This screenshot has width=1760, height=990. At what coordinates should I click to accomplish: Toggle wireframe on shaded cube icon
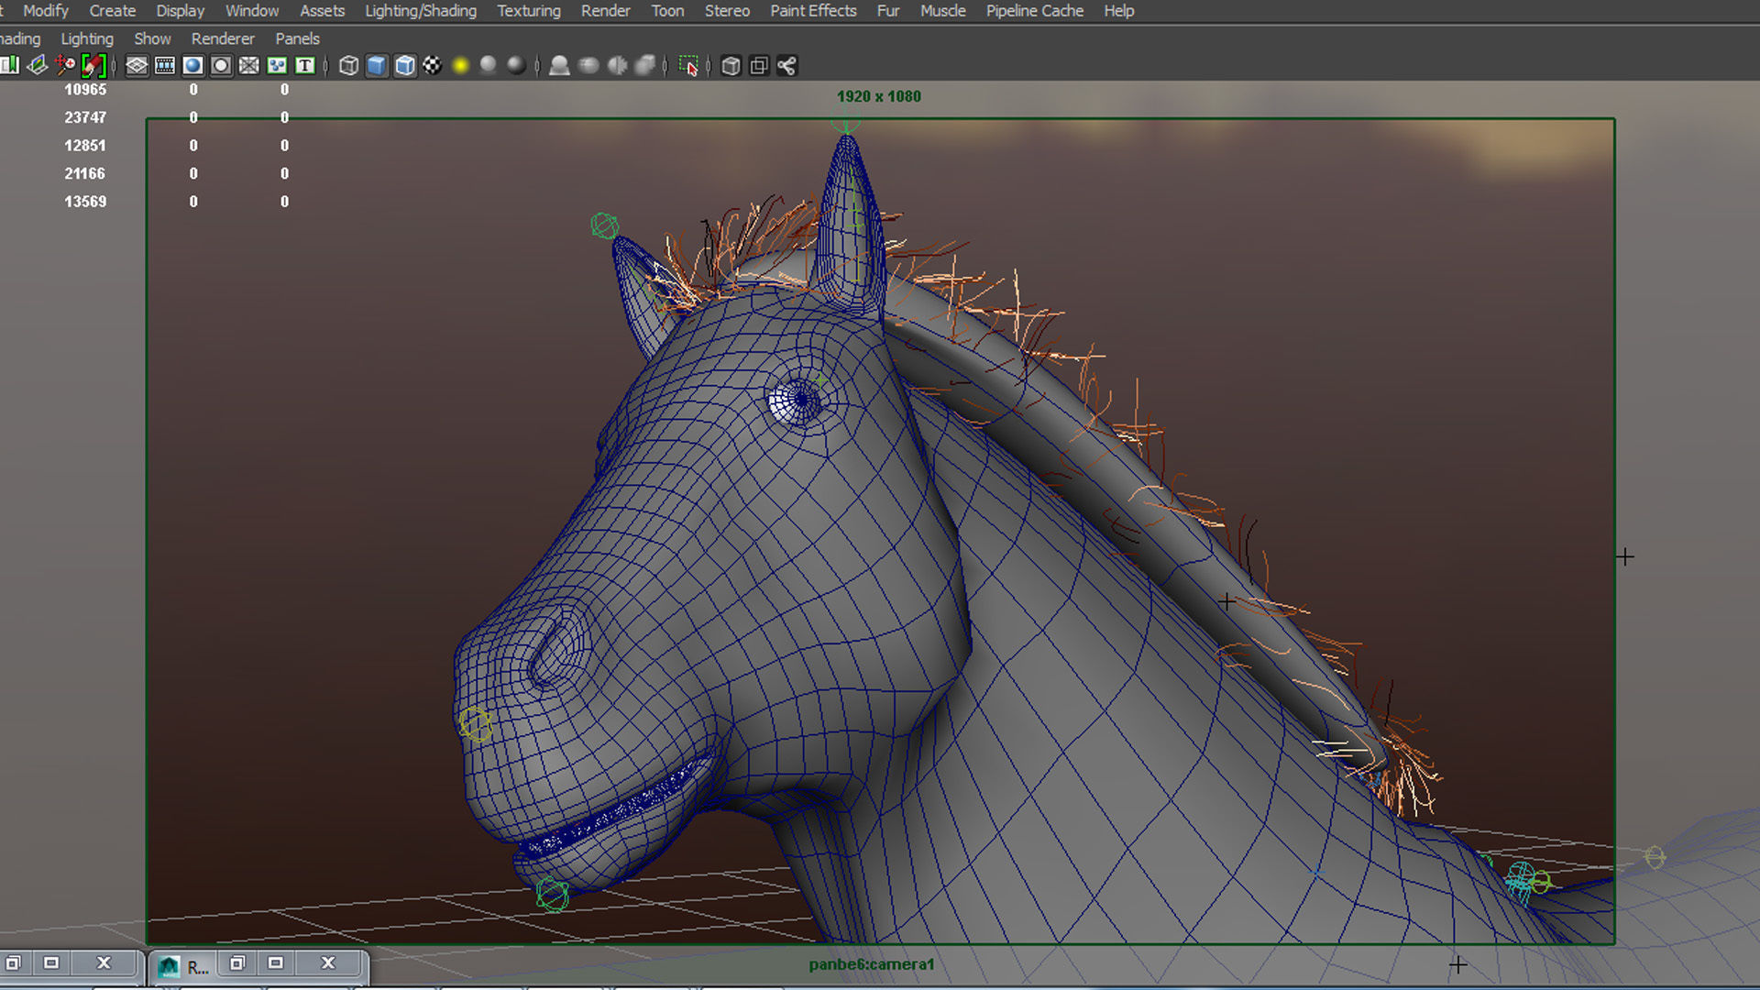pyautogui.click(x=404, y=65)
